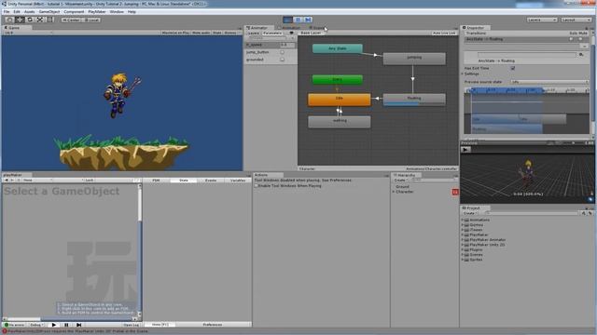Image resolution: width=597 pixels, height=335 pixels.
Task: Open Preview source state dropdown
Action: click(549, 82)
